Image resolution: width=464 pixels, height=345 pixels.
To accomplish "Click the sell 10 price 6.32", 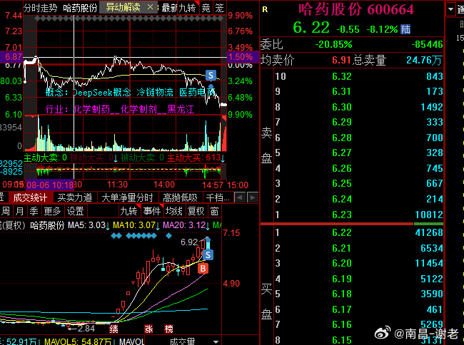I will pos(342,76).
